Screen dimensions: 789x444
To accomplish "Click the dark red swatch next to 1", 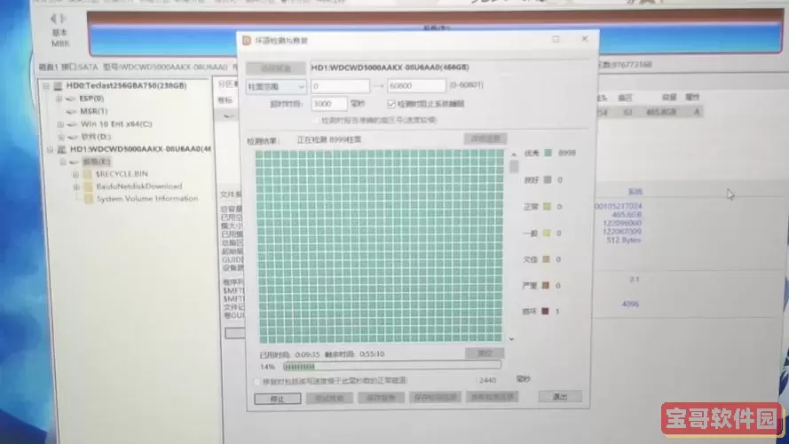I will coord(545,311).
